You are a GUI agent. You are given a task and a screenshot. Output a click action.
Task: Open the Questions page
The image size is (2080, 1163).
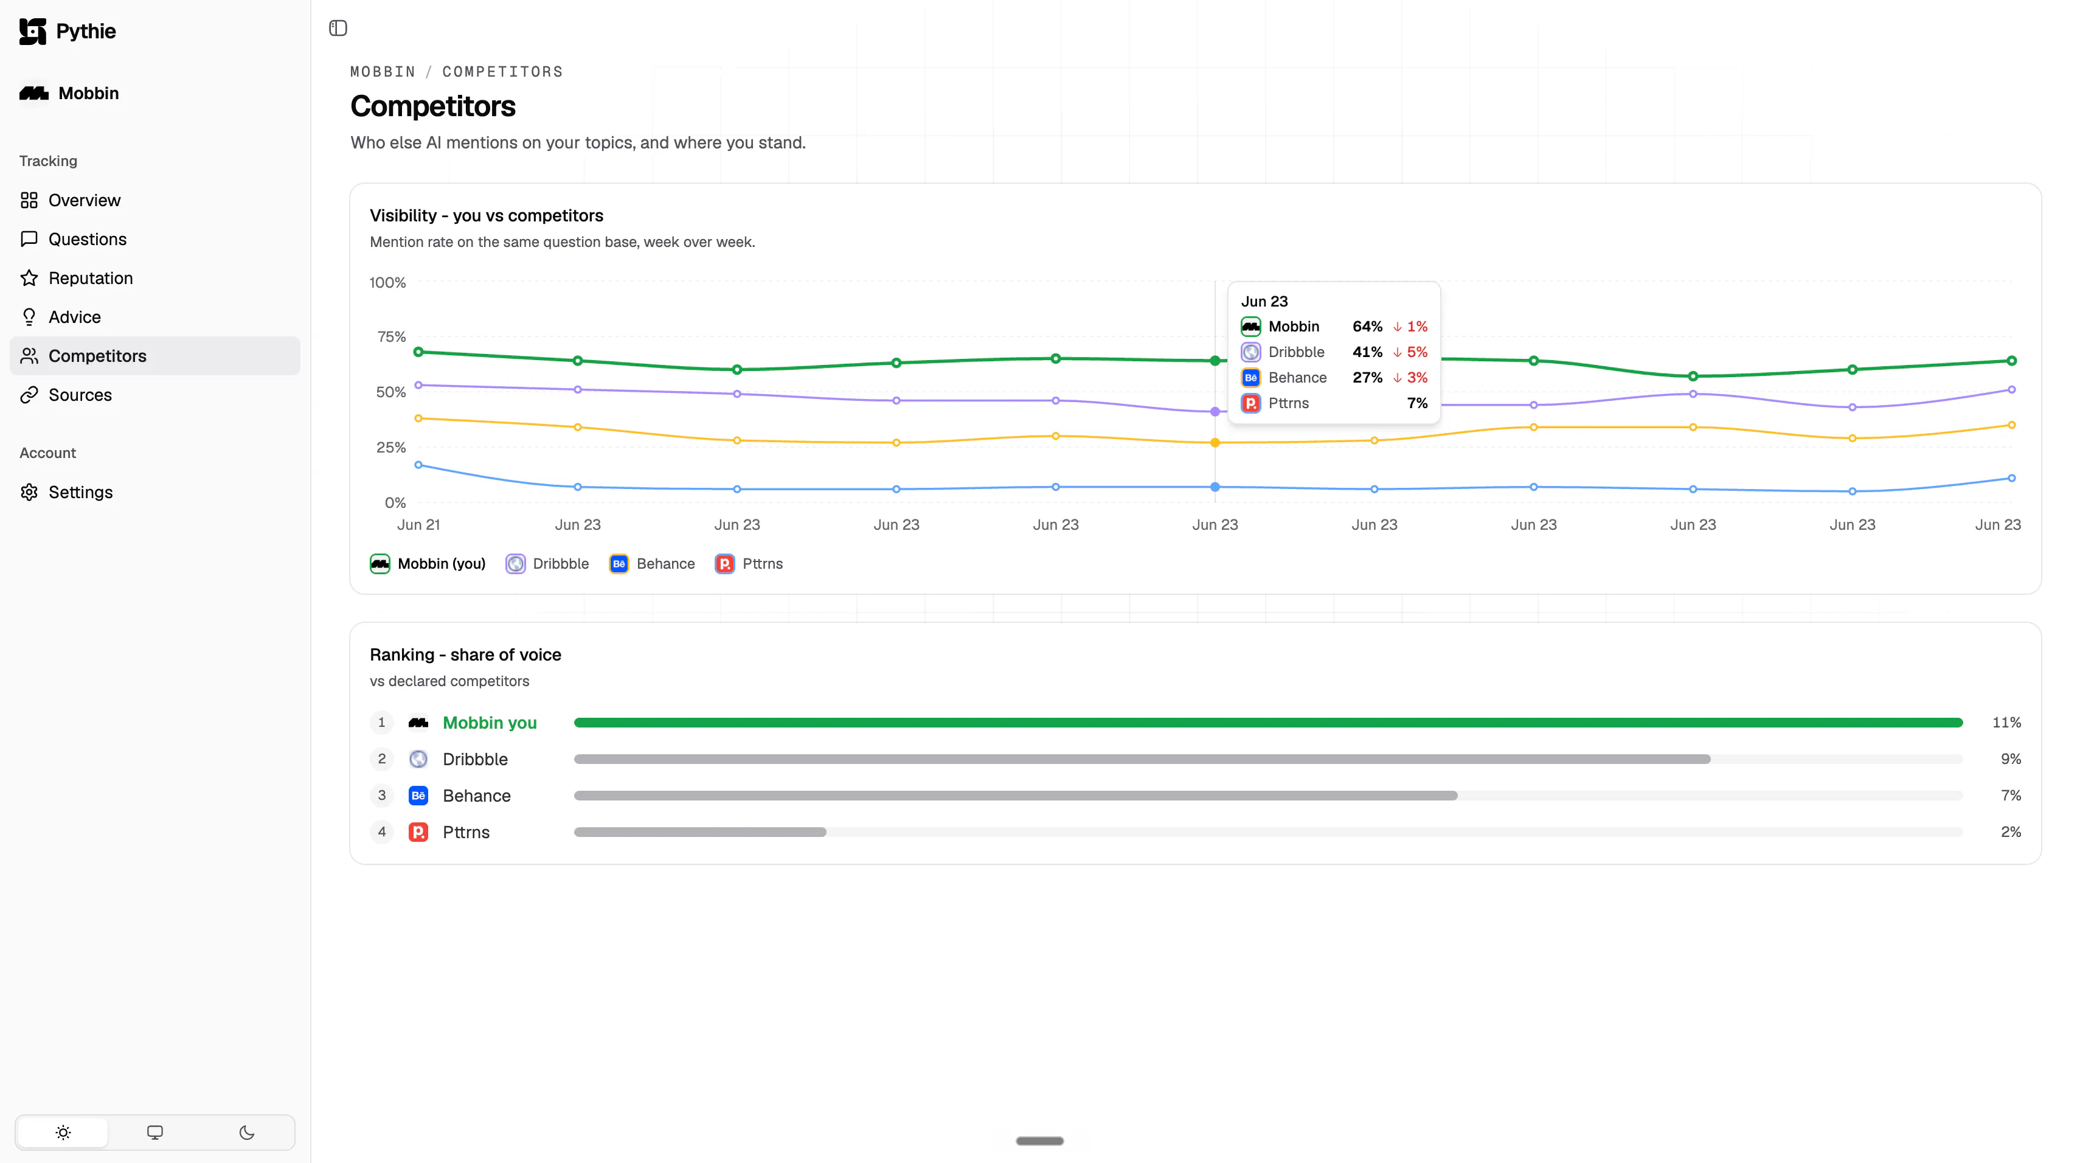155,239
